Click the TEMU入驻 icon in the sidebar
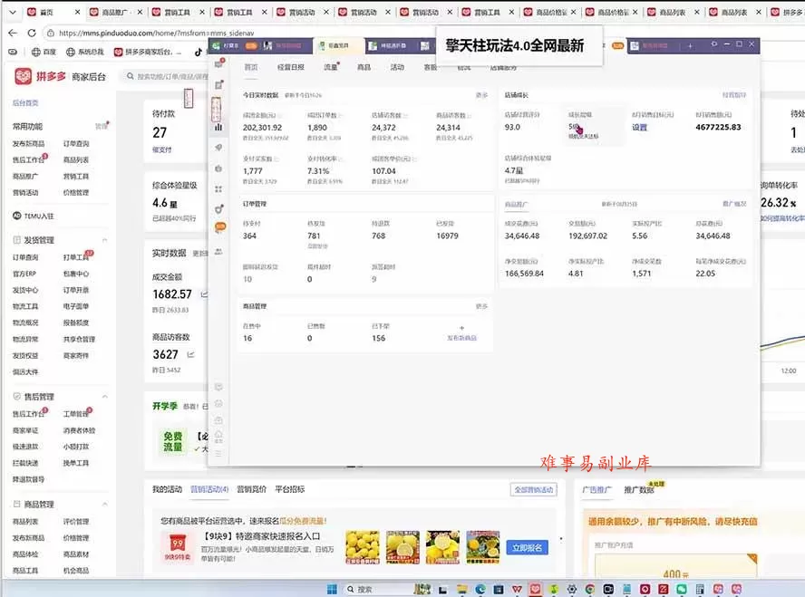This screenshot has height=597, width=805. (17, 216)
